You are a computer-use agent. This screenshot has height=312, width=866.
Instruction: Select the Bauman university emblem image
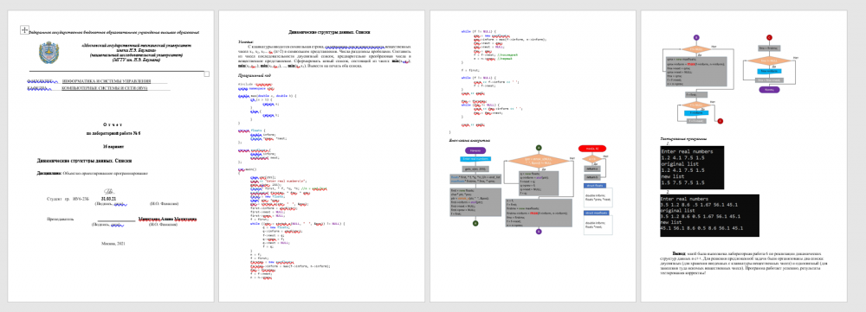(x=49, y=53)
